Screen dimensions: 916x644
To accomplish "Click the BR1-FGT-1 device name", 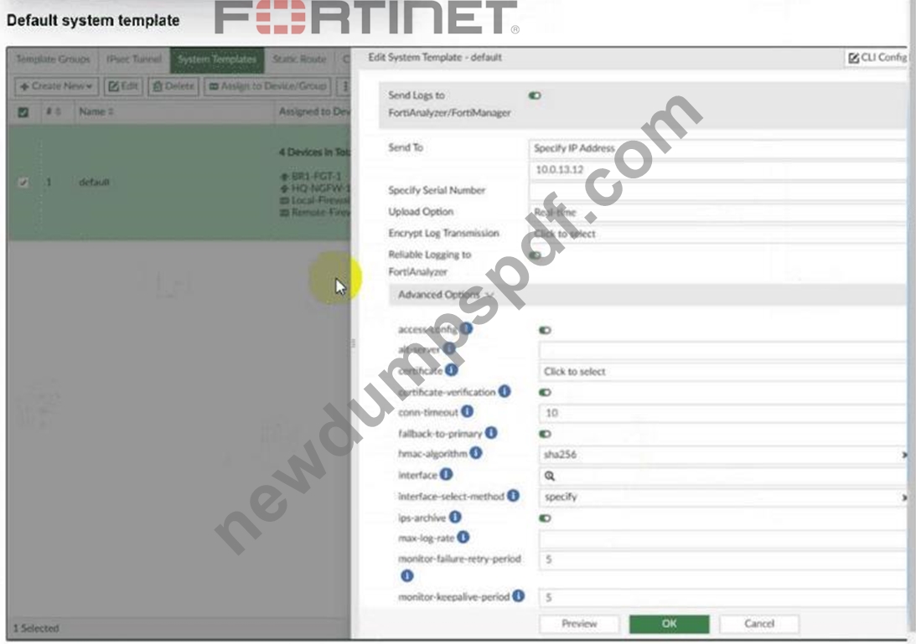I will [316, 177].
